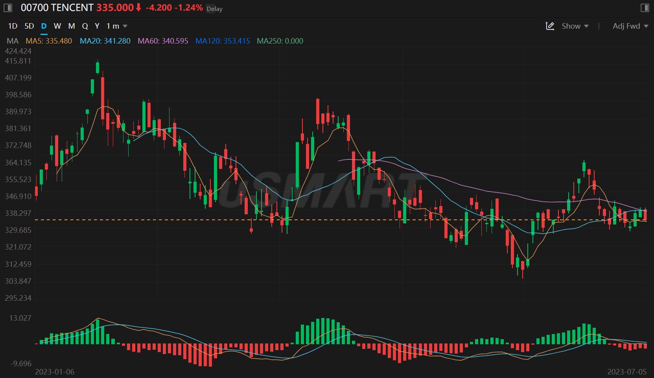Image resolution: width=654 pixels, height=378 pixels.
Task: Open the Adj Fwd adjustment dropdown
Action: pyautogui.click(x=630, y=26)
